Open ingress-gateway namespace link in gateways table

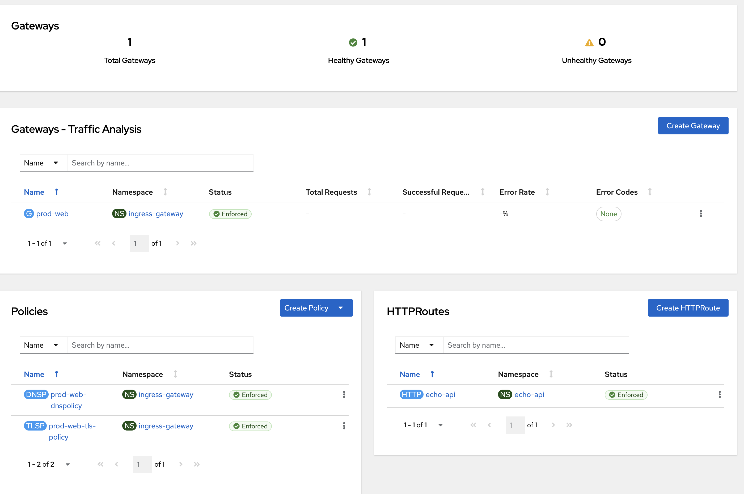(156, 214)
